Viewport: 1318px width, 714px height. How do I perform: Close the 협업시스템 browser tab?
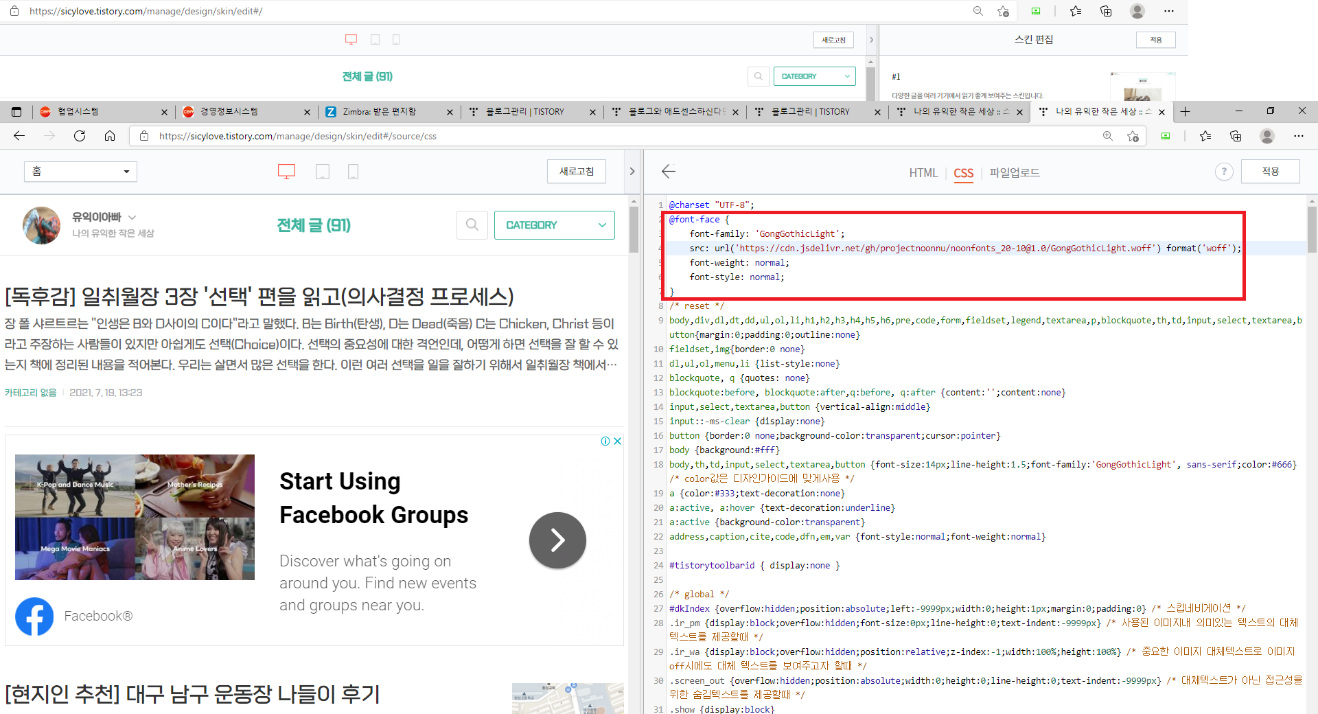(164, 112)
